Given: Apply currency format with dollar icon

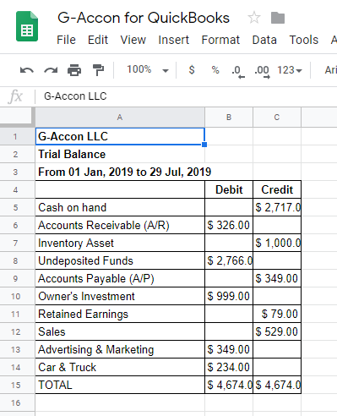Looking at the screenshot, I should [192, 69].
